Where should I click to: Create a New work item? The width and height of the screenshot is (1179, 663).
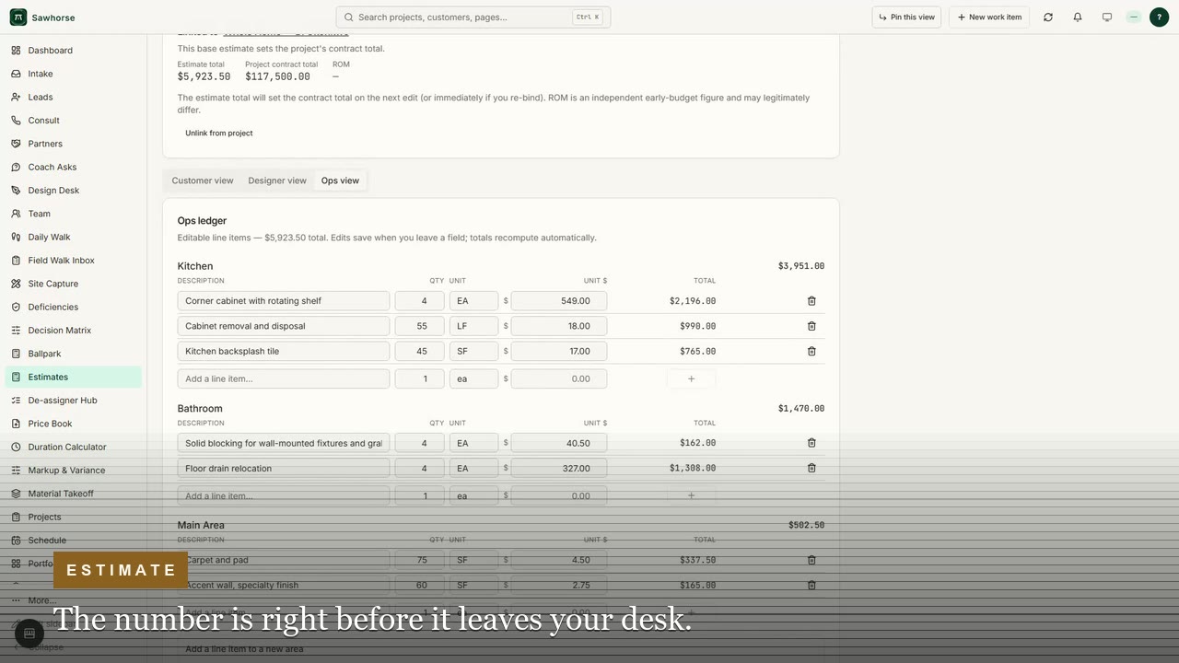click(x=990, y=17)
